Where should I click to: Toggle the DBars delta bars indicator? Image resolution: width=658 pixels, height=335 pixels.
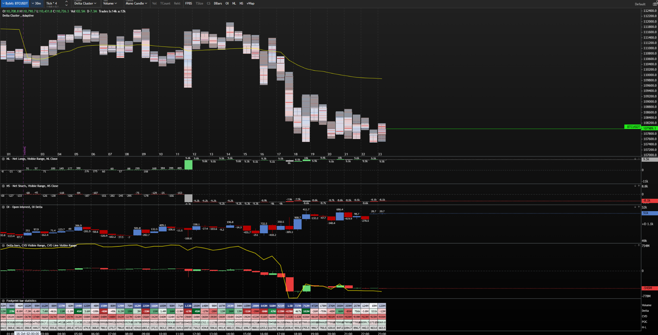point(218,4)
